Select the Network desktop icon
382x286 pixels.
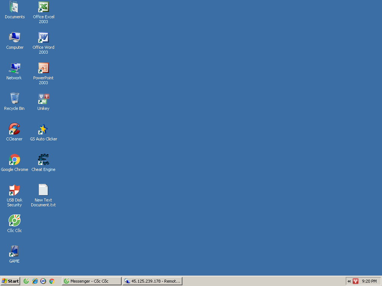tap(15, 71)
